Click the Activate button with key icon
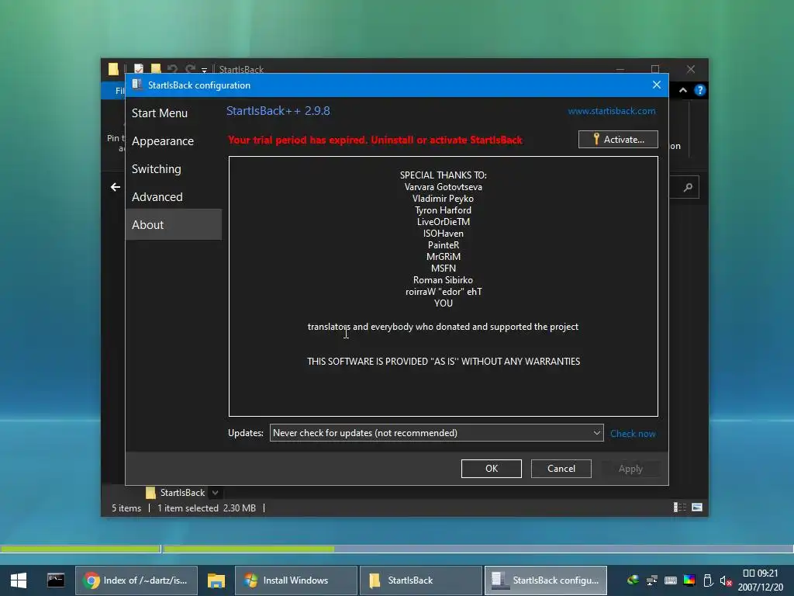Image resolution: width=794 pixels, height=596 pixels. click(618, 140)
